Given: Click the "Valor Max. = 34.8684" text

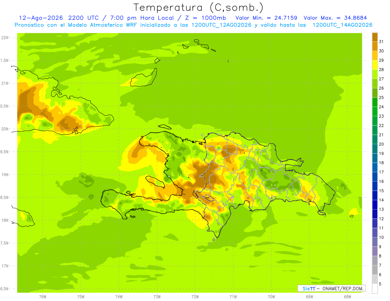Looking at the screenshot, I should [x=335, y=18].
